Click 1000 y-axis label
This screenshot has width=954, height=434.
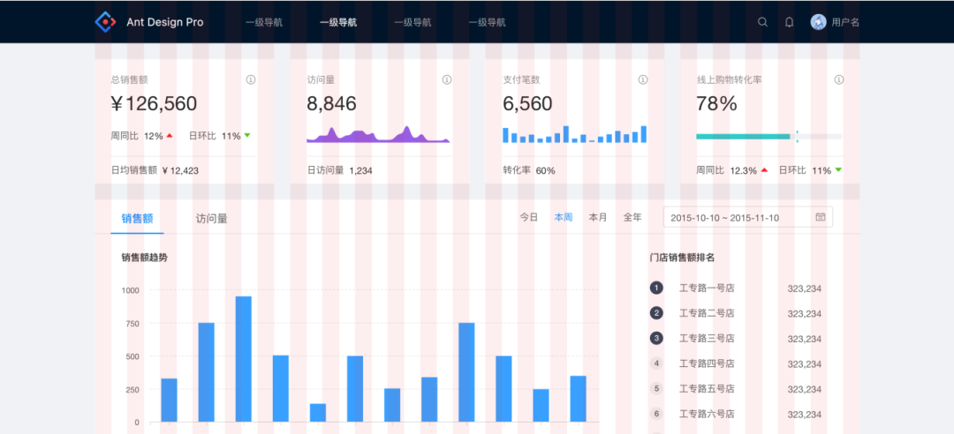coord(130,290)
